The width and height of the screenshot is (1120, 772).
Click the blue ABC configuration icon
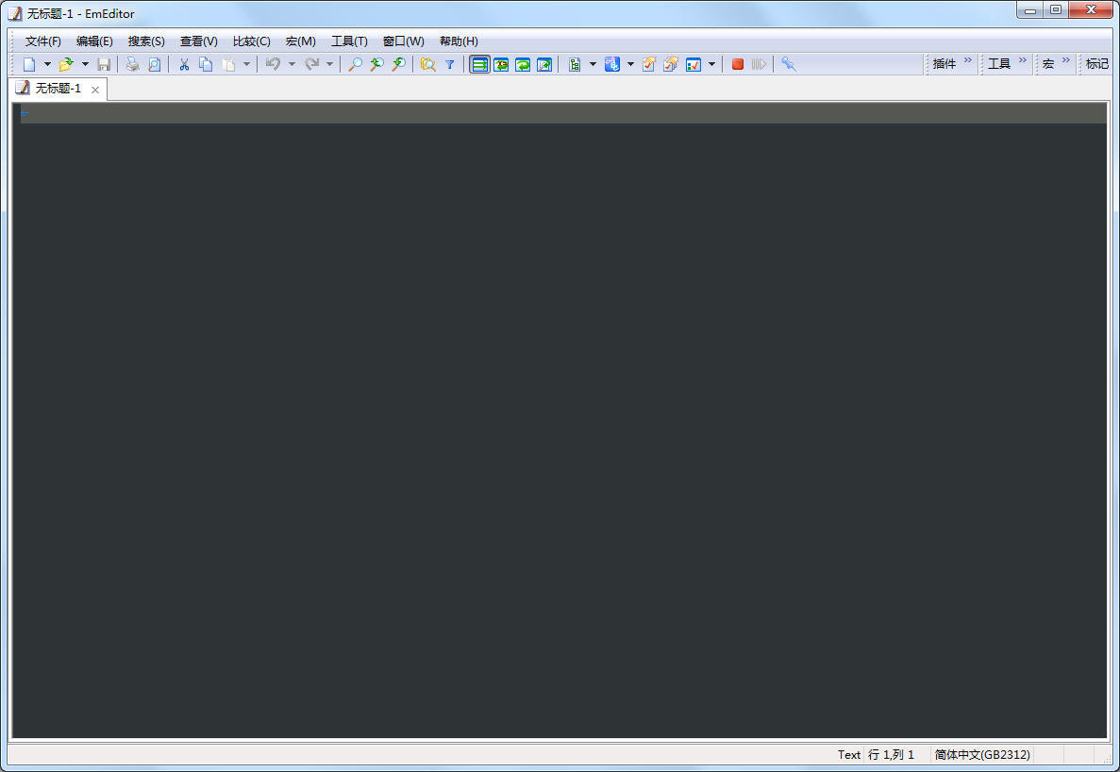point(612,64)
